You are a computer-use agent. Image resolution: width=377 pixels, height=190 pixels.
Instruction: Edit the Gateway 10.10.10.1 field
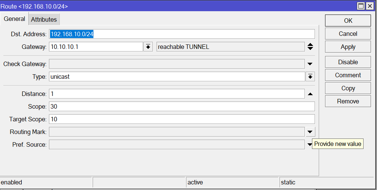[96, 47]
